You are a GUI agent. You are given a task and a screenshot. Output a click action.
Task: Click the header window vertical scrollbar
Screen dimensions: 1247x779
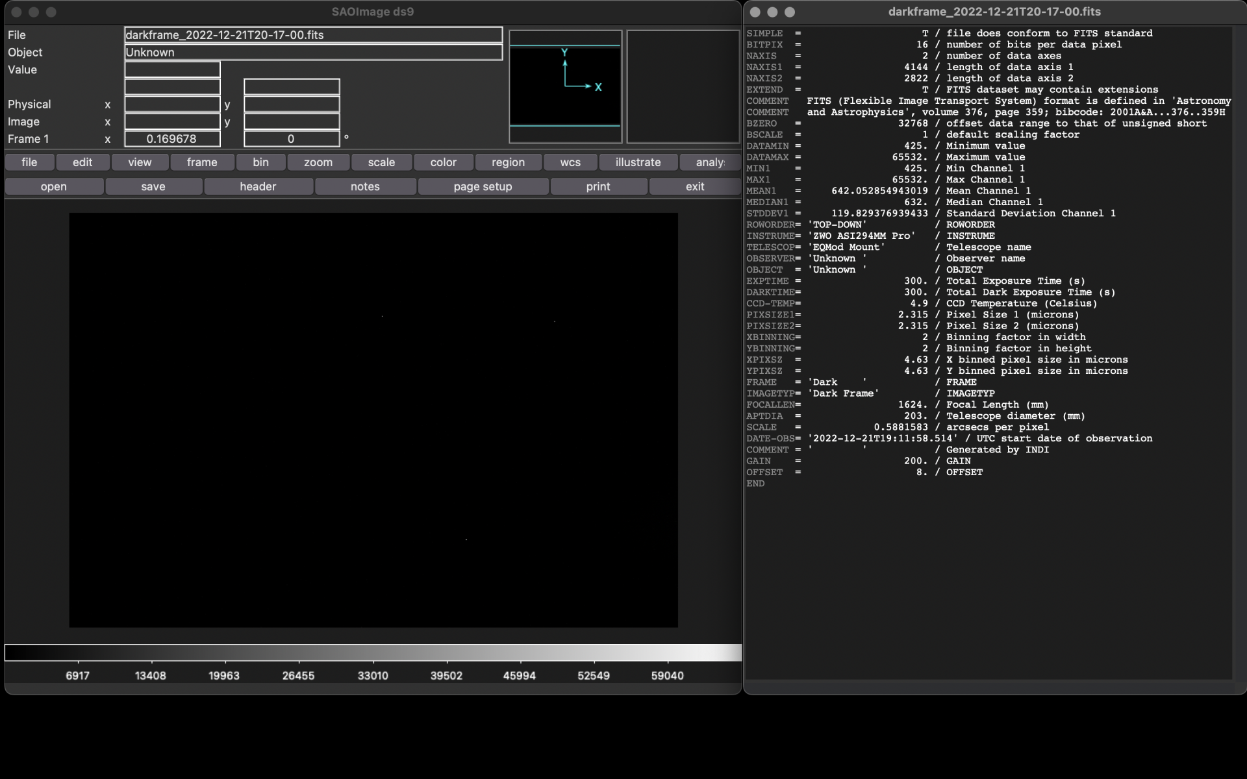(1239, 354)
